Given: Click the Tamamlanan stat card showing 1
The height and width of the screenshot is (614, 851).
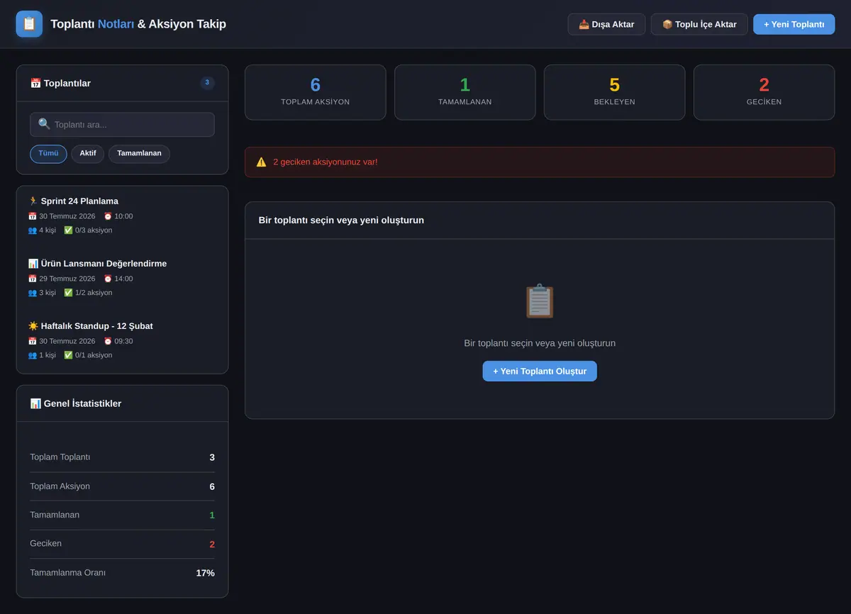Looking at the screenshot, I should tap(465, 92).
